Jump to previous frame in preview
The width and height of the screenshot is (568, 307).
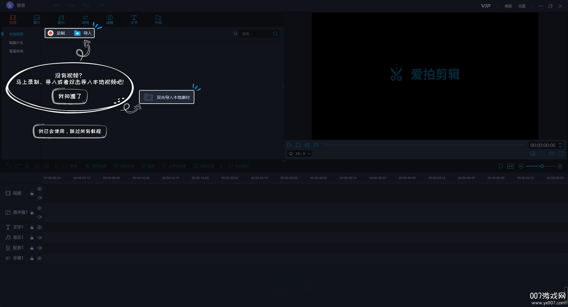coord(307,145)
